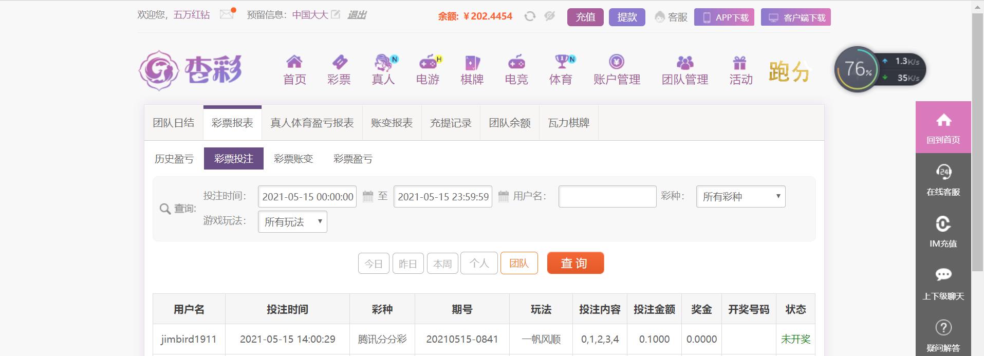Click scrollbar up arrow
This screenshot has width=984, height=356.
tap(977, 6)
